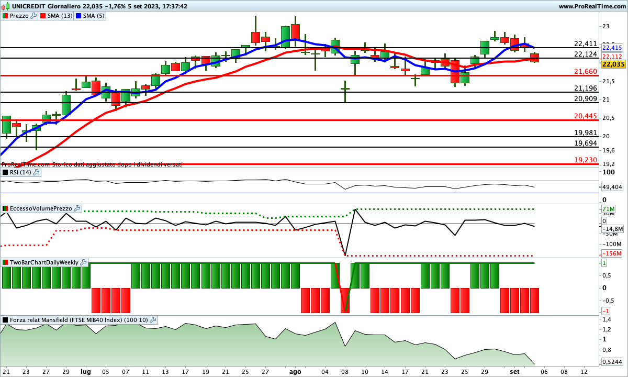Click the red 21,660 level label

(586, 71)
